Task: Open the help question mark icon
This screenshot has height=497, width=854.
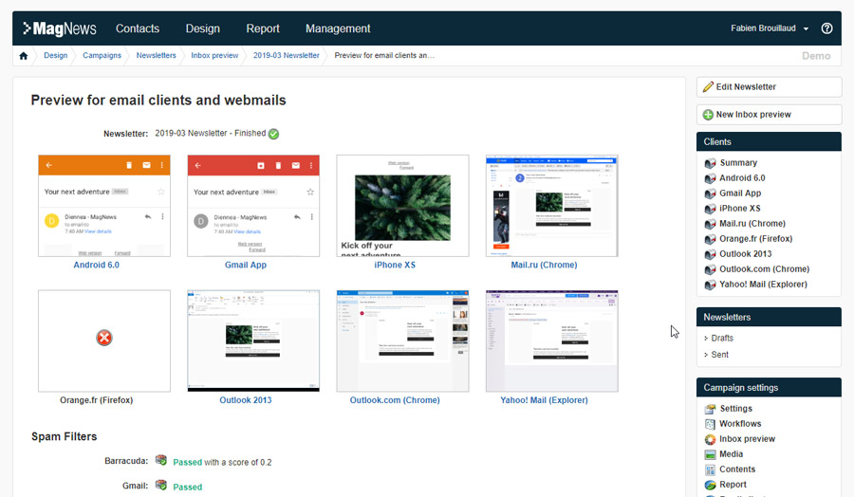Action: 826,28
